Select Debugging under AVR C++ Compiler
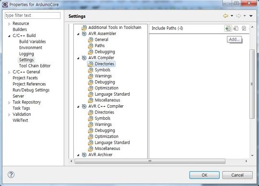 [x=105, y=131]
